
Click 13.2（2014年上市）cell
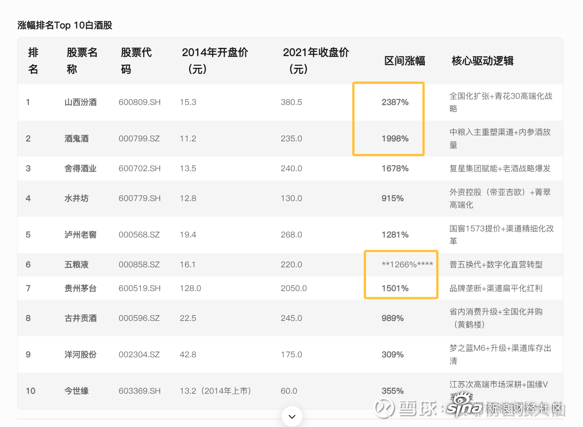click(x=215, y=391)
